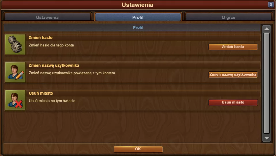Switch to the Ustawienia tab
Viewport: 276px width, 156px height.
(47, 17)
